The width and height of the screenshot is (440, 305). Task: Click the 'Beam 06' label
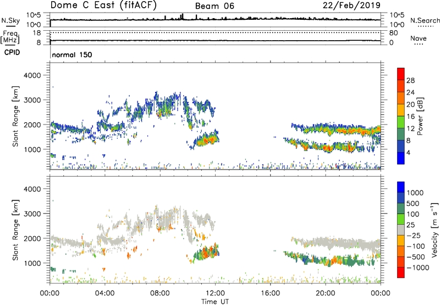point(215,6)
